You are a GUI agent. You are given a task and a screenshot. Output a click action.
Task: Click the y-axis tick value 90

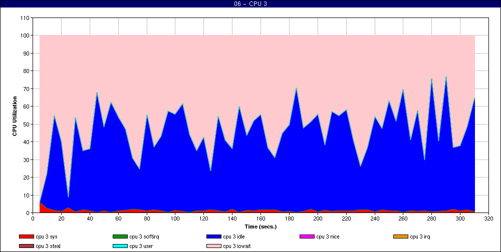click(x=27, y=53)
